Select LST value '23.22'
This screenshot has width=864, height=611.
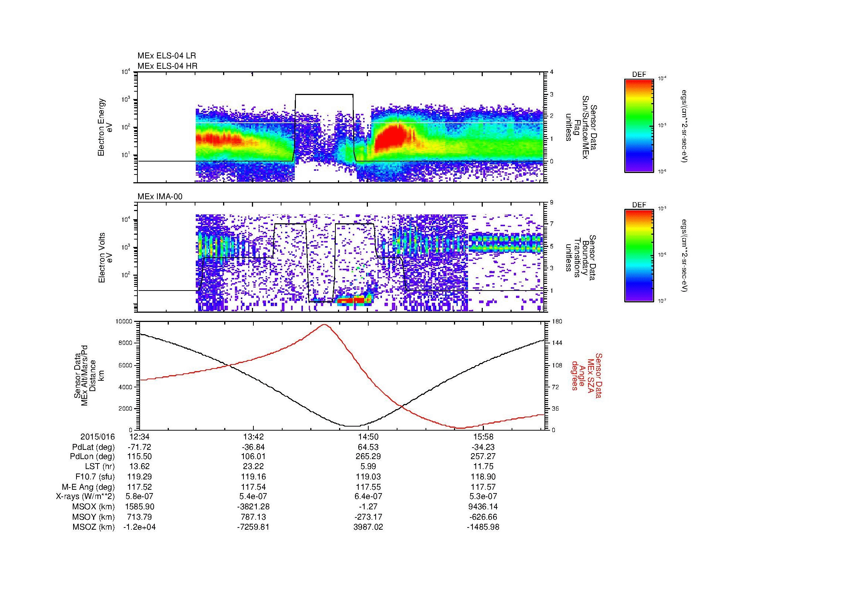coord(254,466)
